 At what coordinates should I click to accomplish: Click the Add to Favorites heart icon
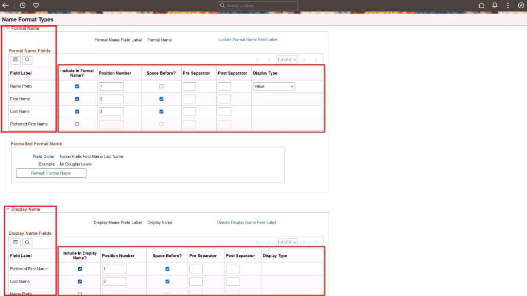(x=36, y=5)
